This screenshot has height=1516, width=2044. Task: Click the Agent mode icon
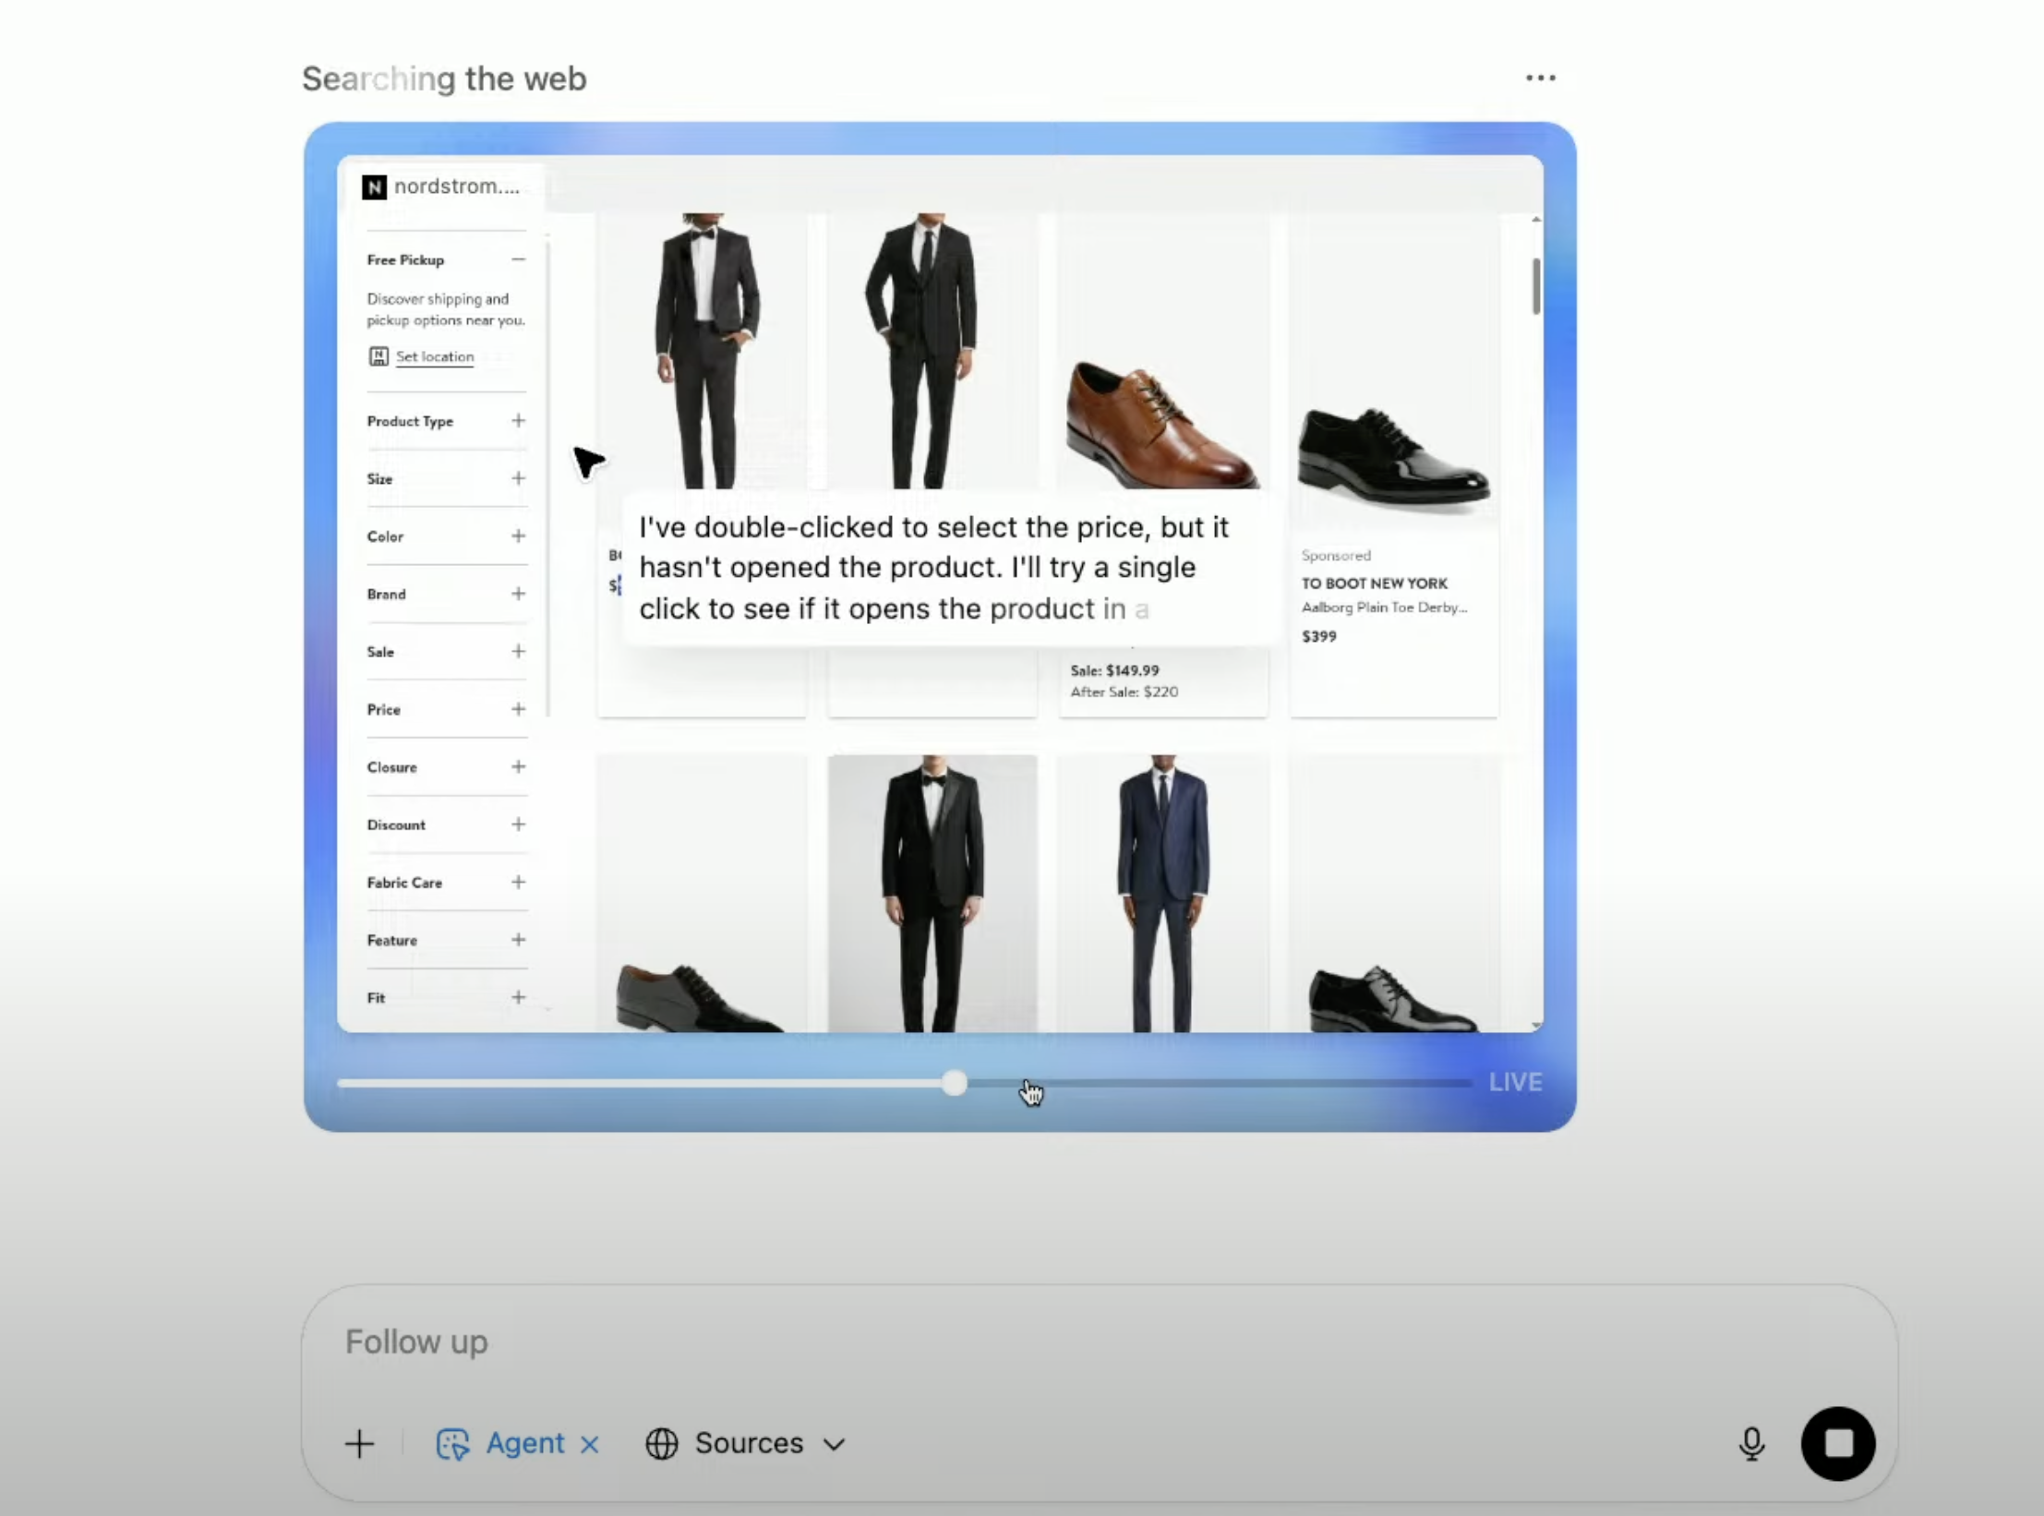click(x=452, y=1443)
